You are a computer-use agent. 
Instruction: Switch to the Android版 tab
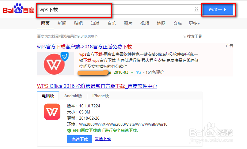click(73, 96)
